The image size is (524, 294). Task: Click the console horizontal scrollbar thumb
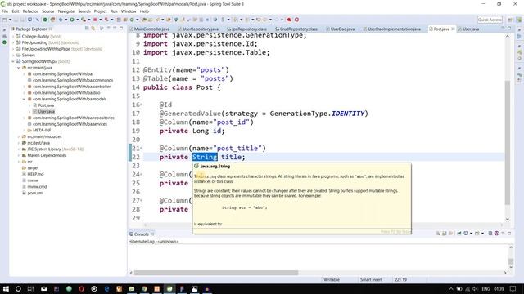point(216,273)
